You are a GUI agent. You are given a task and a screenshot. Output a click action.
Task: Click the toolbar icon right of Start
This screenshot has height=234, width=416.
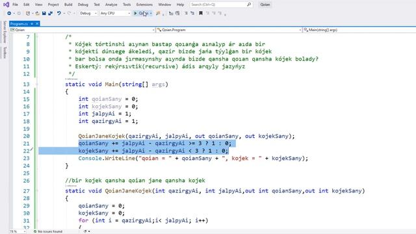(x=158, y=13)
